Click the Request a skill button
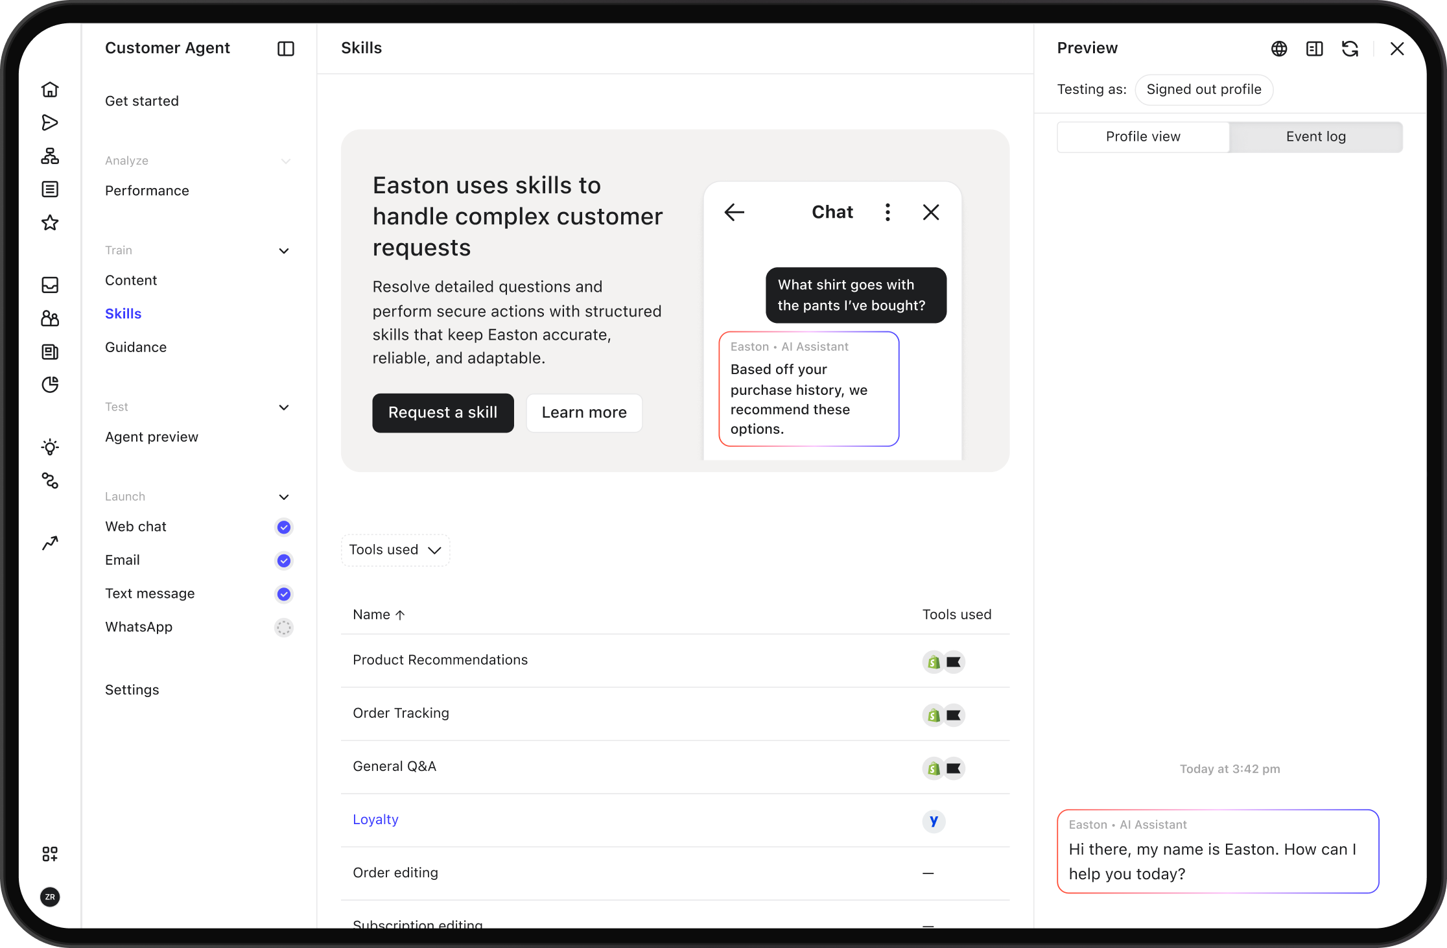 point(443,413)
